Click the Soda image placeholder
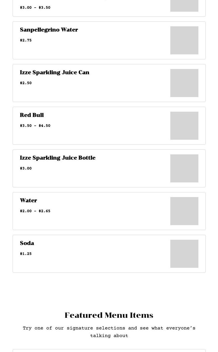 [x=184, y=254]
